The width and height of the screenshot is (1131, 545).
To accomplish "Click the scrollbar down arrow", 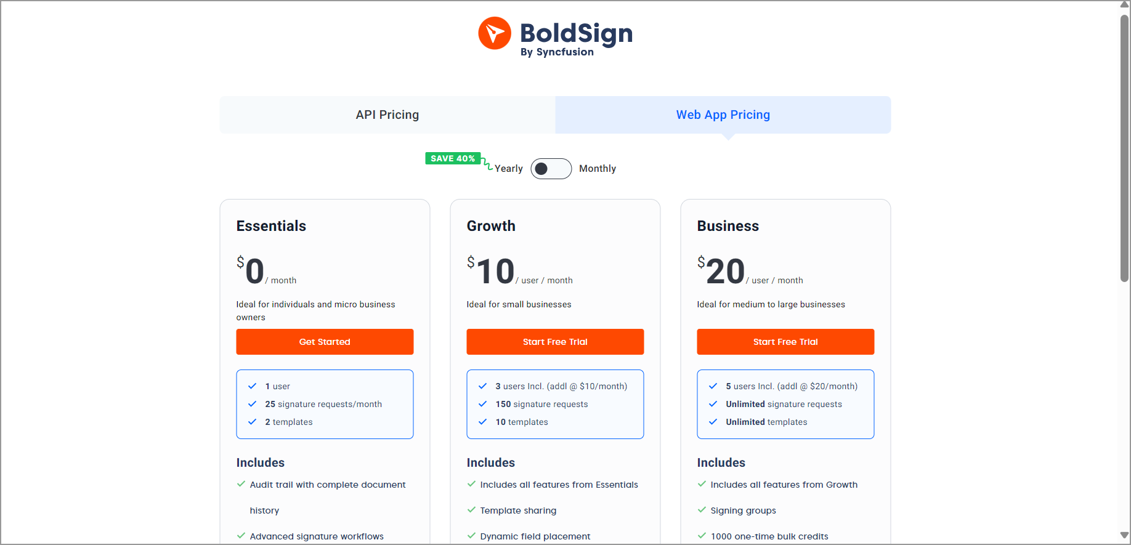I will pos(1124,536).
